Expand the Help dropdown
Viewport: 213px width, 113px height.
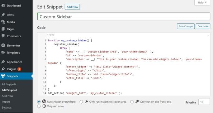(202, 2)
